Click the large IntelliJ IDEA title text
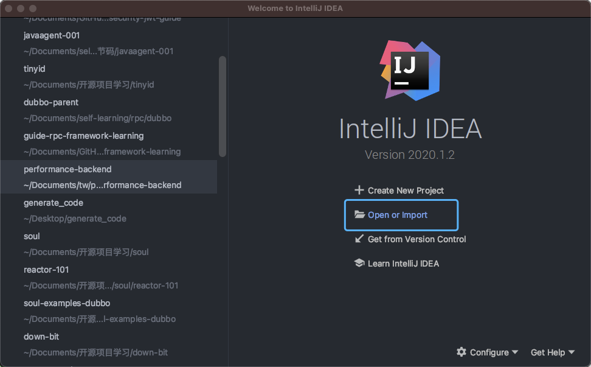 click(x=410, y=128)
